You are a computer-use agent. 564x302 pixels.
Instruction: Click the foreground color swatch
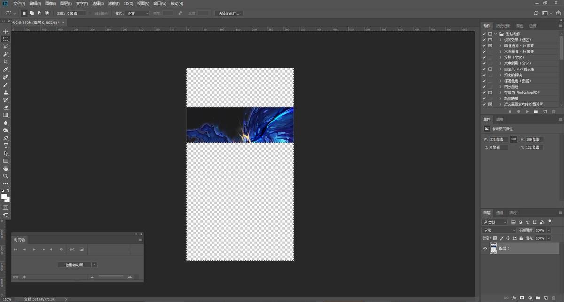pyautogui.click(x=4, y=197)
